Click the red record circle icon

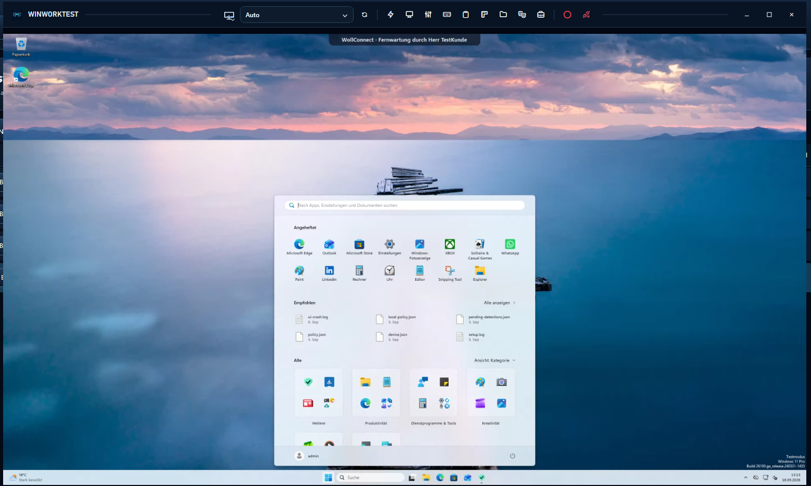567,15
